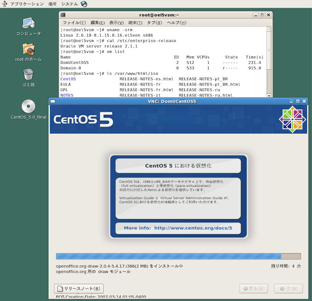Close the root@oel5vsm terminal window
The width and height of the screenshot is (312, 301).
pos(268,15)
